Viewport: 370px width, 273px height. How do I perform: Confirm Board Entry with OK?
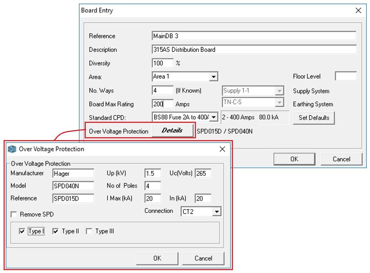[294, 159]
